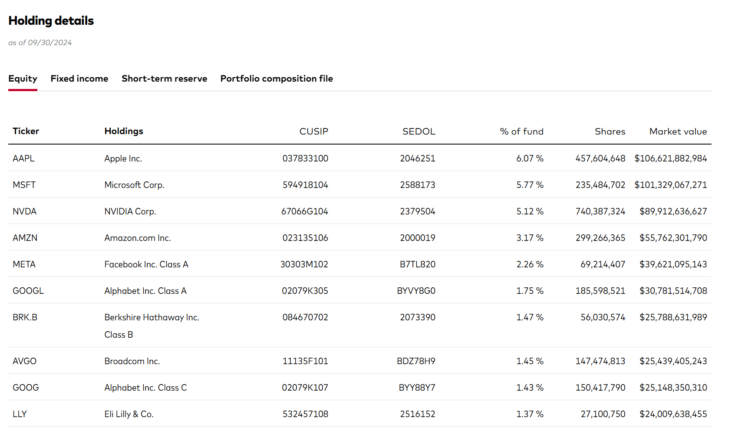Select the GOOG ticker cell
Screen dimensions: 735x431
click(x=26, y=388)
